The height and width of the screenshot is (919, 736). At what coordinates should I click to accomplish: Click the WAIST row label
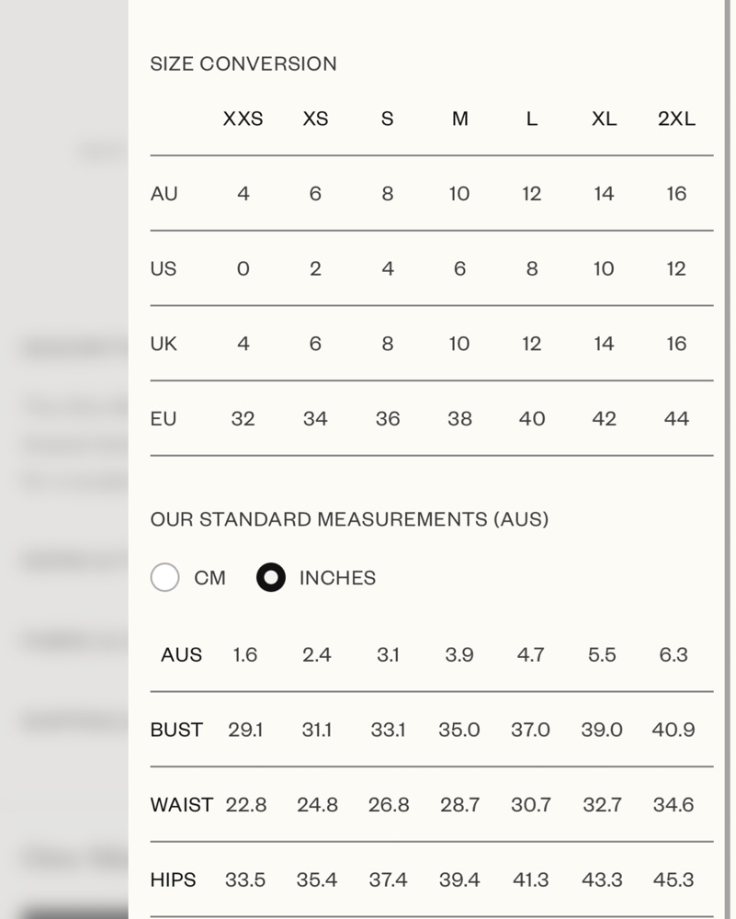coord(181,805)
